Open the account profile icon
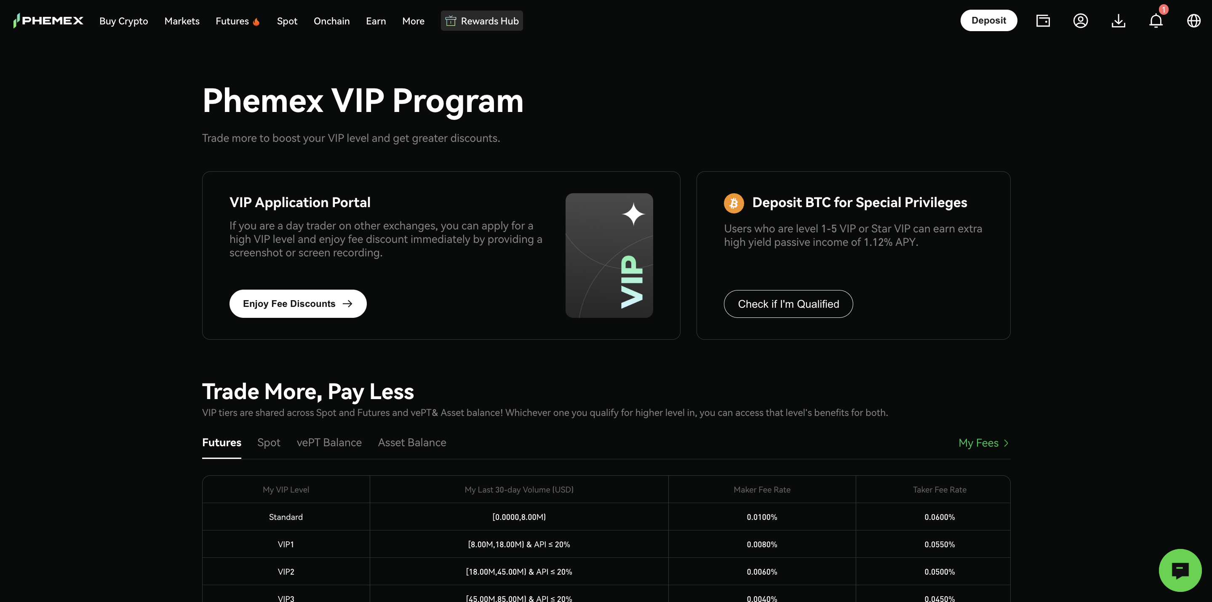 point(1081,20)
